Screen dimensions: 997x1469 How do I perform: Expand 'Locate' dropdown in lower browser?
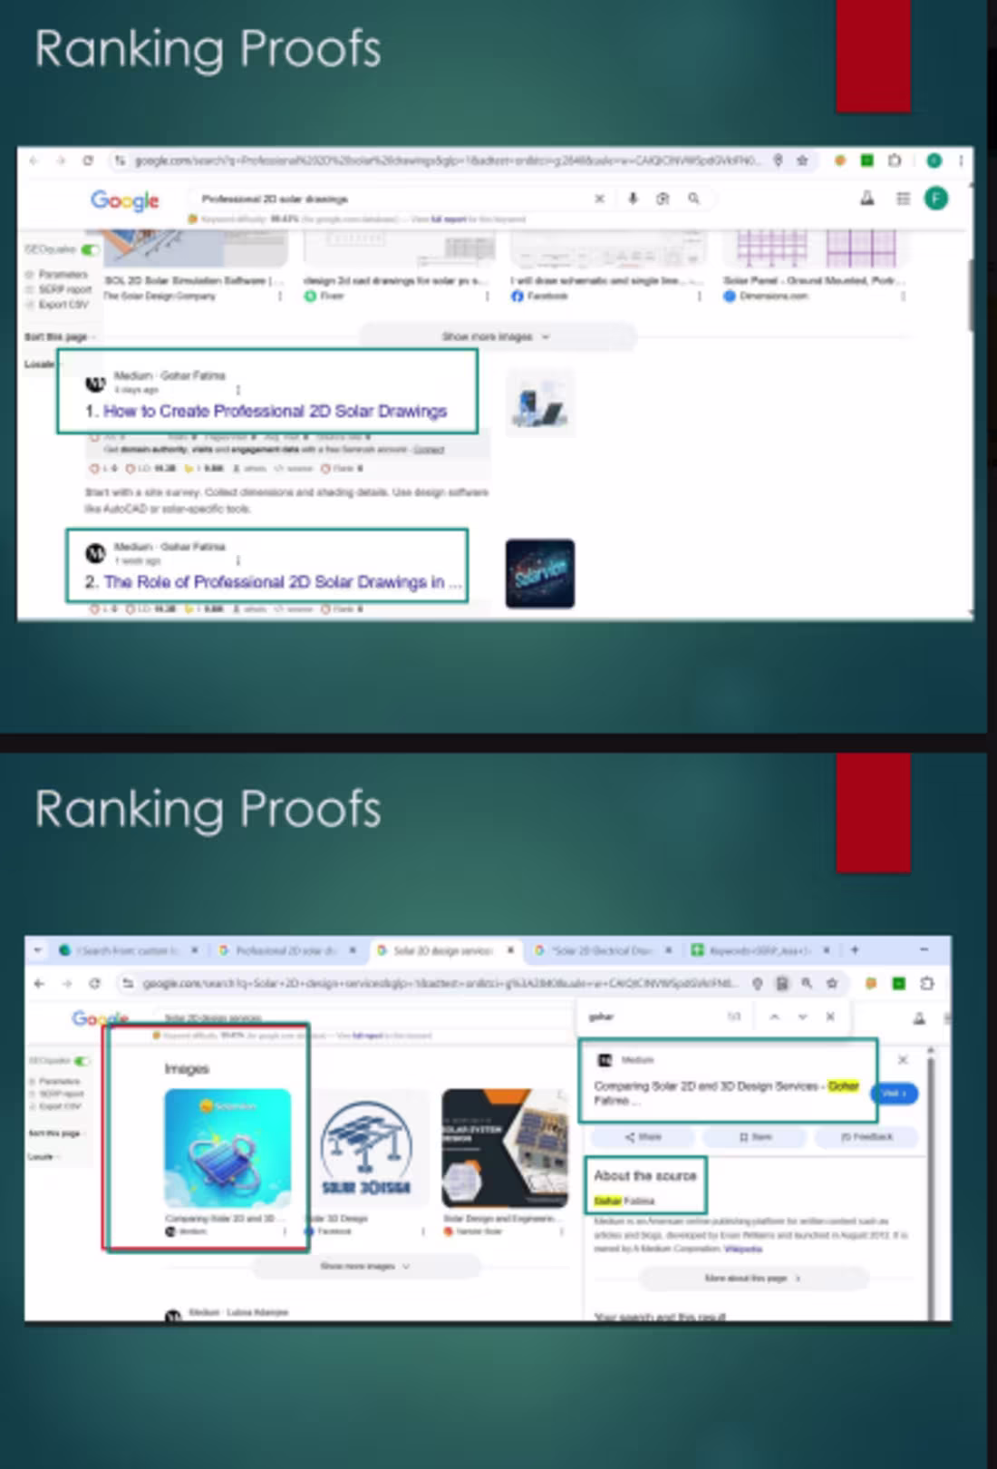pos(43,1156)
